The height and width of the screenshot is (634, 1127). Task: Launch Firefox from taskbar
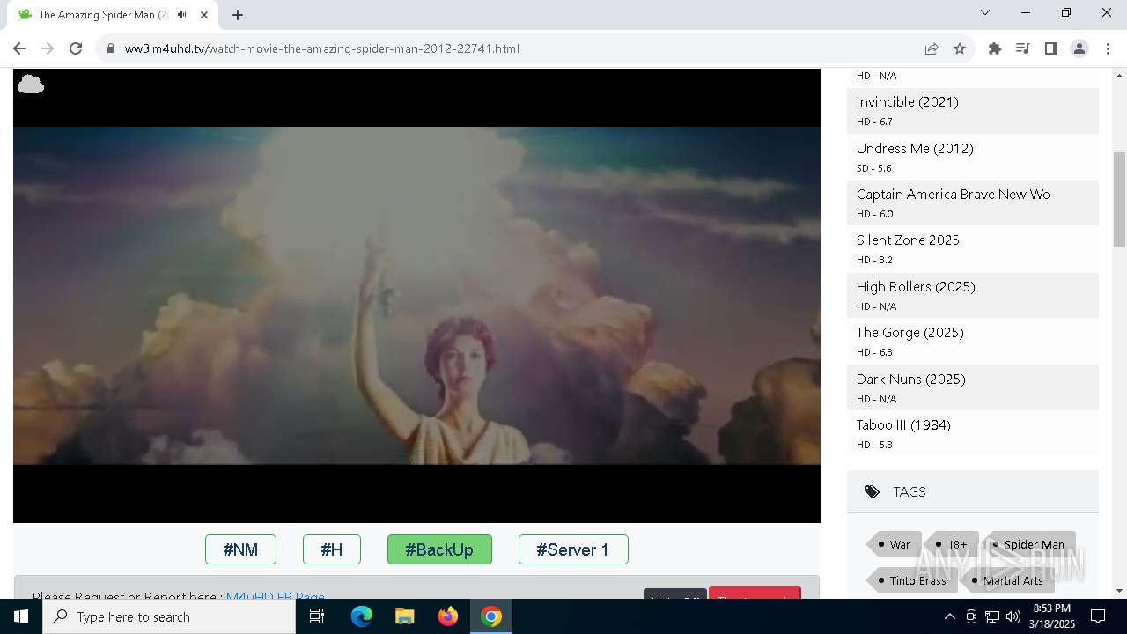(448, 616)
